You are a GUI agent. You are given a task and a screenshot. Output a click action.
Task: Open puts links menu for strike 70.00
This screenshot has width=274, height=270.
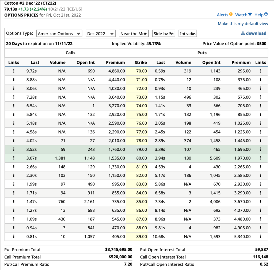tap(261, 71)
